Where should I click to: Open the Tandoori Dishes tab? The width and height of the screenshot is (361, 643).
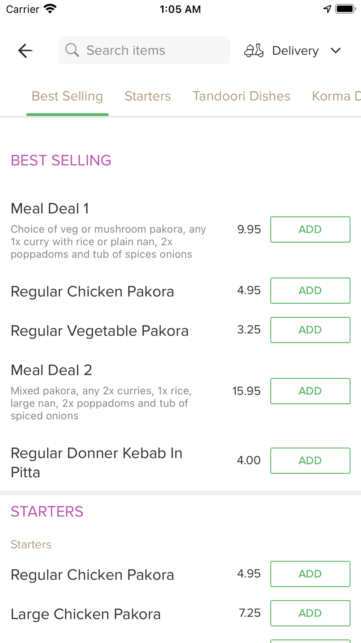(x=241, y=96)
